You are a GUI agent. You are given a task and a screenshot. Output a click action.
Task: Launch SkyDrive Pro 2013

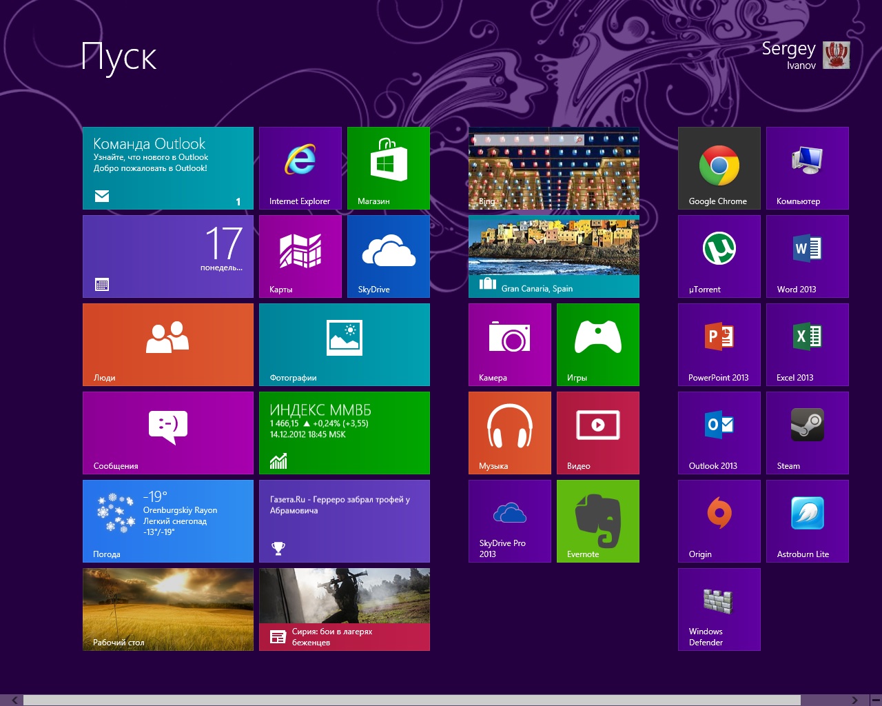(510, 521)
